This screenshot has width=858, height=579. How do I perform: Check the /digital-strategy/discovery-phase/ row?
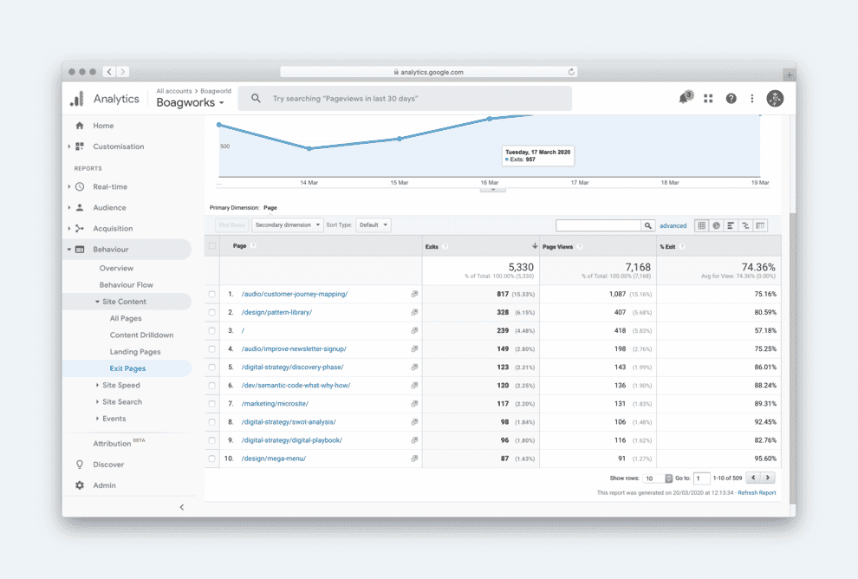pyautogui.click(x=211, y=367)
